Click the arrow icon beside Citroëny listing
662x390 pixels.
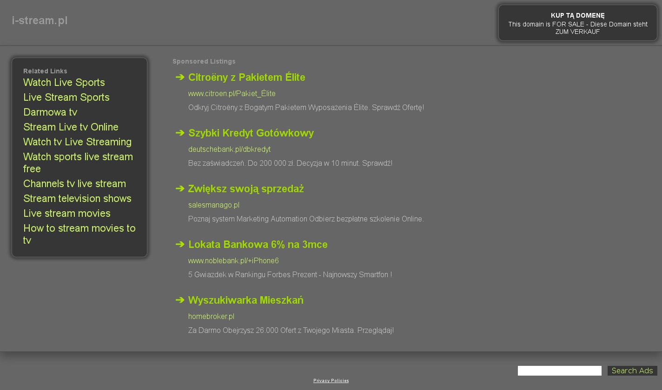click(180, 77)
